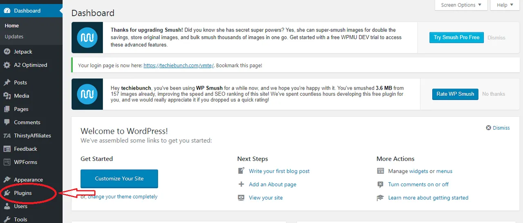
Task: Dismiss the Welcome to WordPress panel
Action: (x=498, y=128)
